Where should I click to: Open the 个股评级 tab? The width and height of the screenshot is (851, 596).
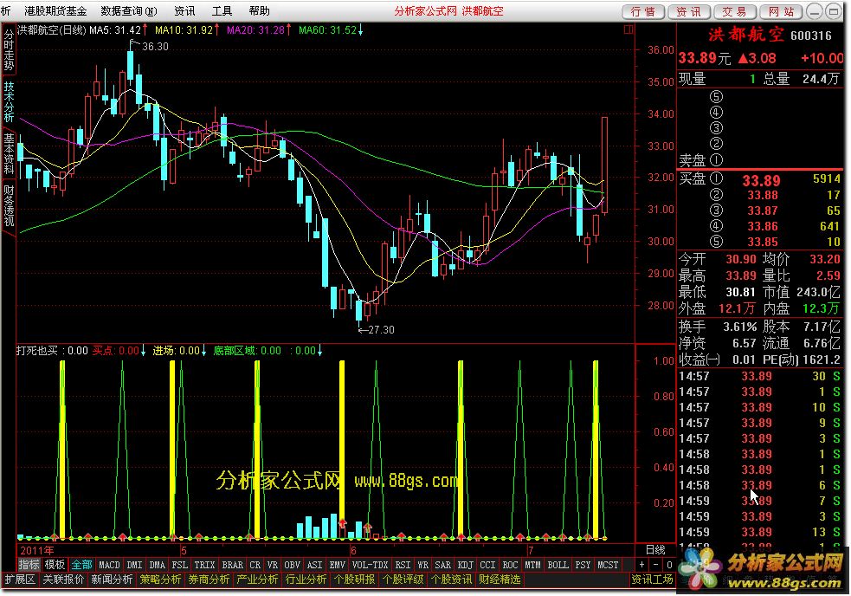pos(403,580)
